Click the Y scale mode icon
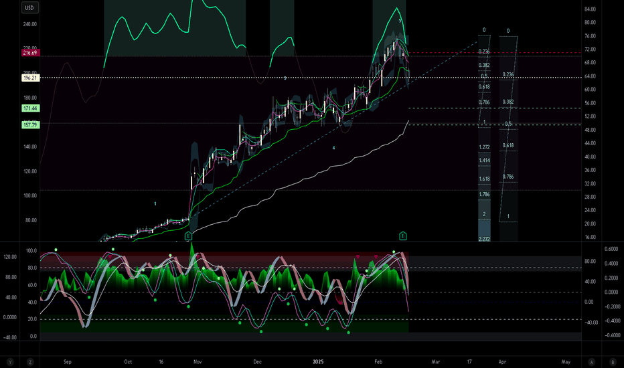624x368 pixels. tap(10, 362)
